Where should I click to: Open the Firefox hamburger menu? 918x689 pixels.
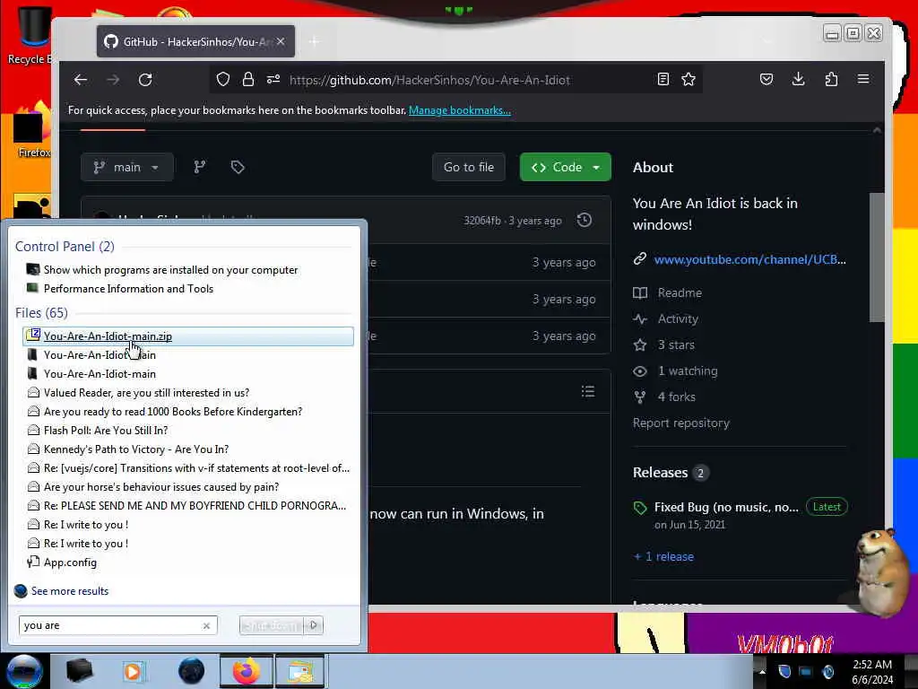[x=863, y=79]
